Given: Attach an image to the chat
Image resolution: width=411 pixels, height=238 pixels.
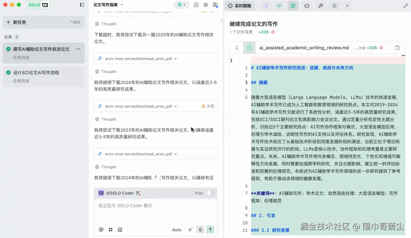Looking at the screenshot, I should [120, 230].
